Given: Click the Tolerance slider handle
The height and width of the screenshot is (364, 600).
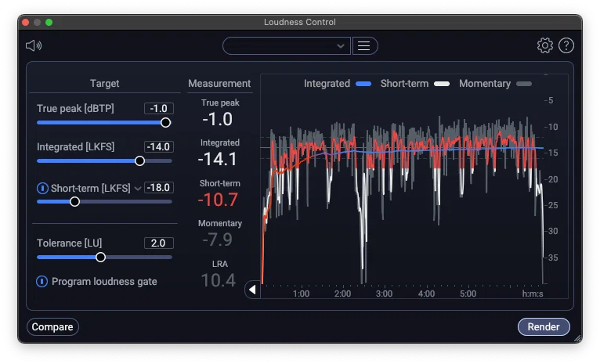Looking at the screenshot, I should click(x=100, y=258).
